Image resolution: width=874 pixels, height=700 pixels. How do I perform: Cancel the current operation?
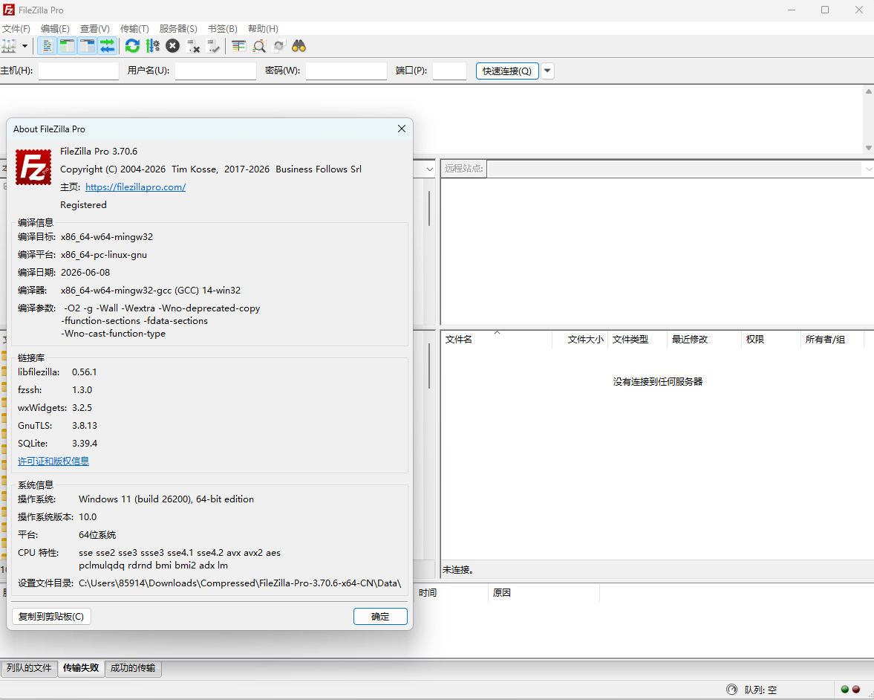(x=173, y=46)
